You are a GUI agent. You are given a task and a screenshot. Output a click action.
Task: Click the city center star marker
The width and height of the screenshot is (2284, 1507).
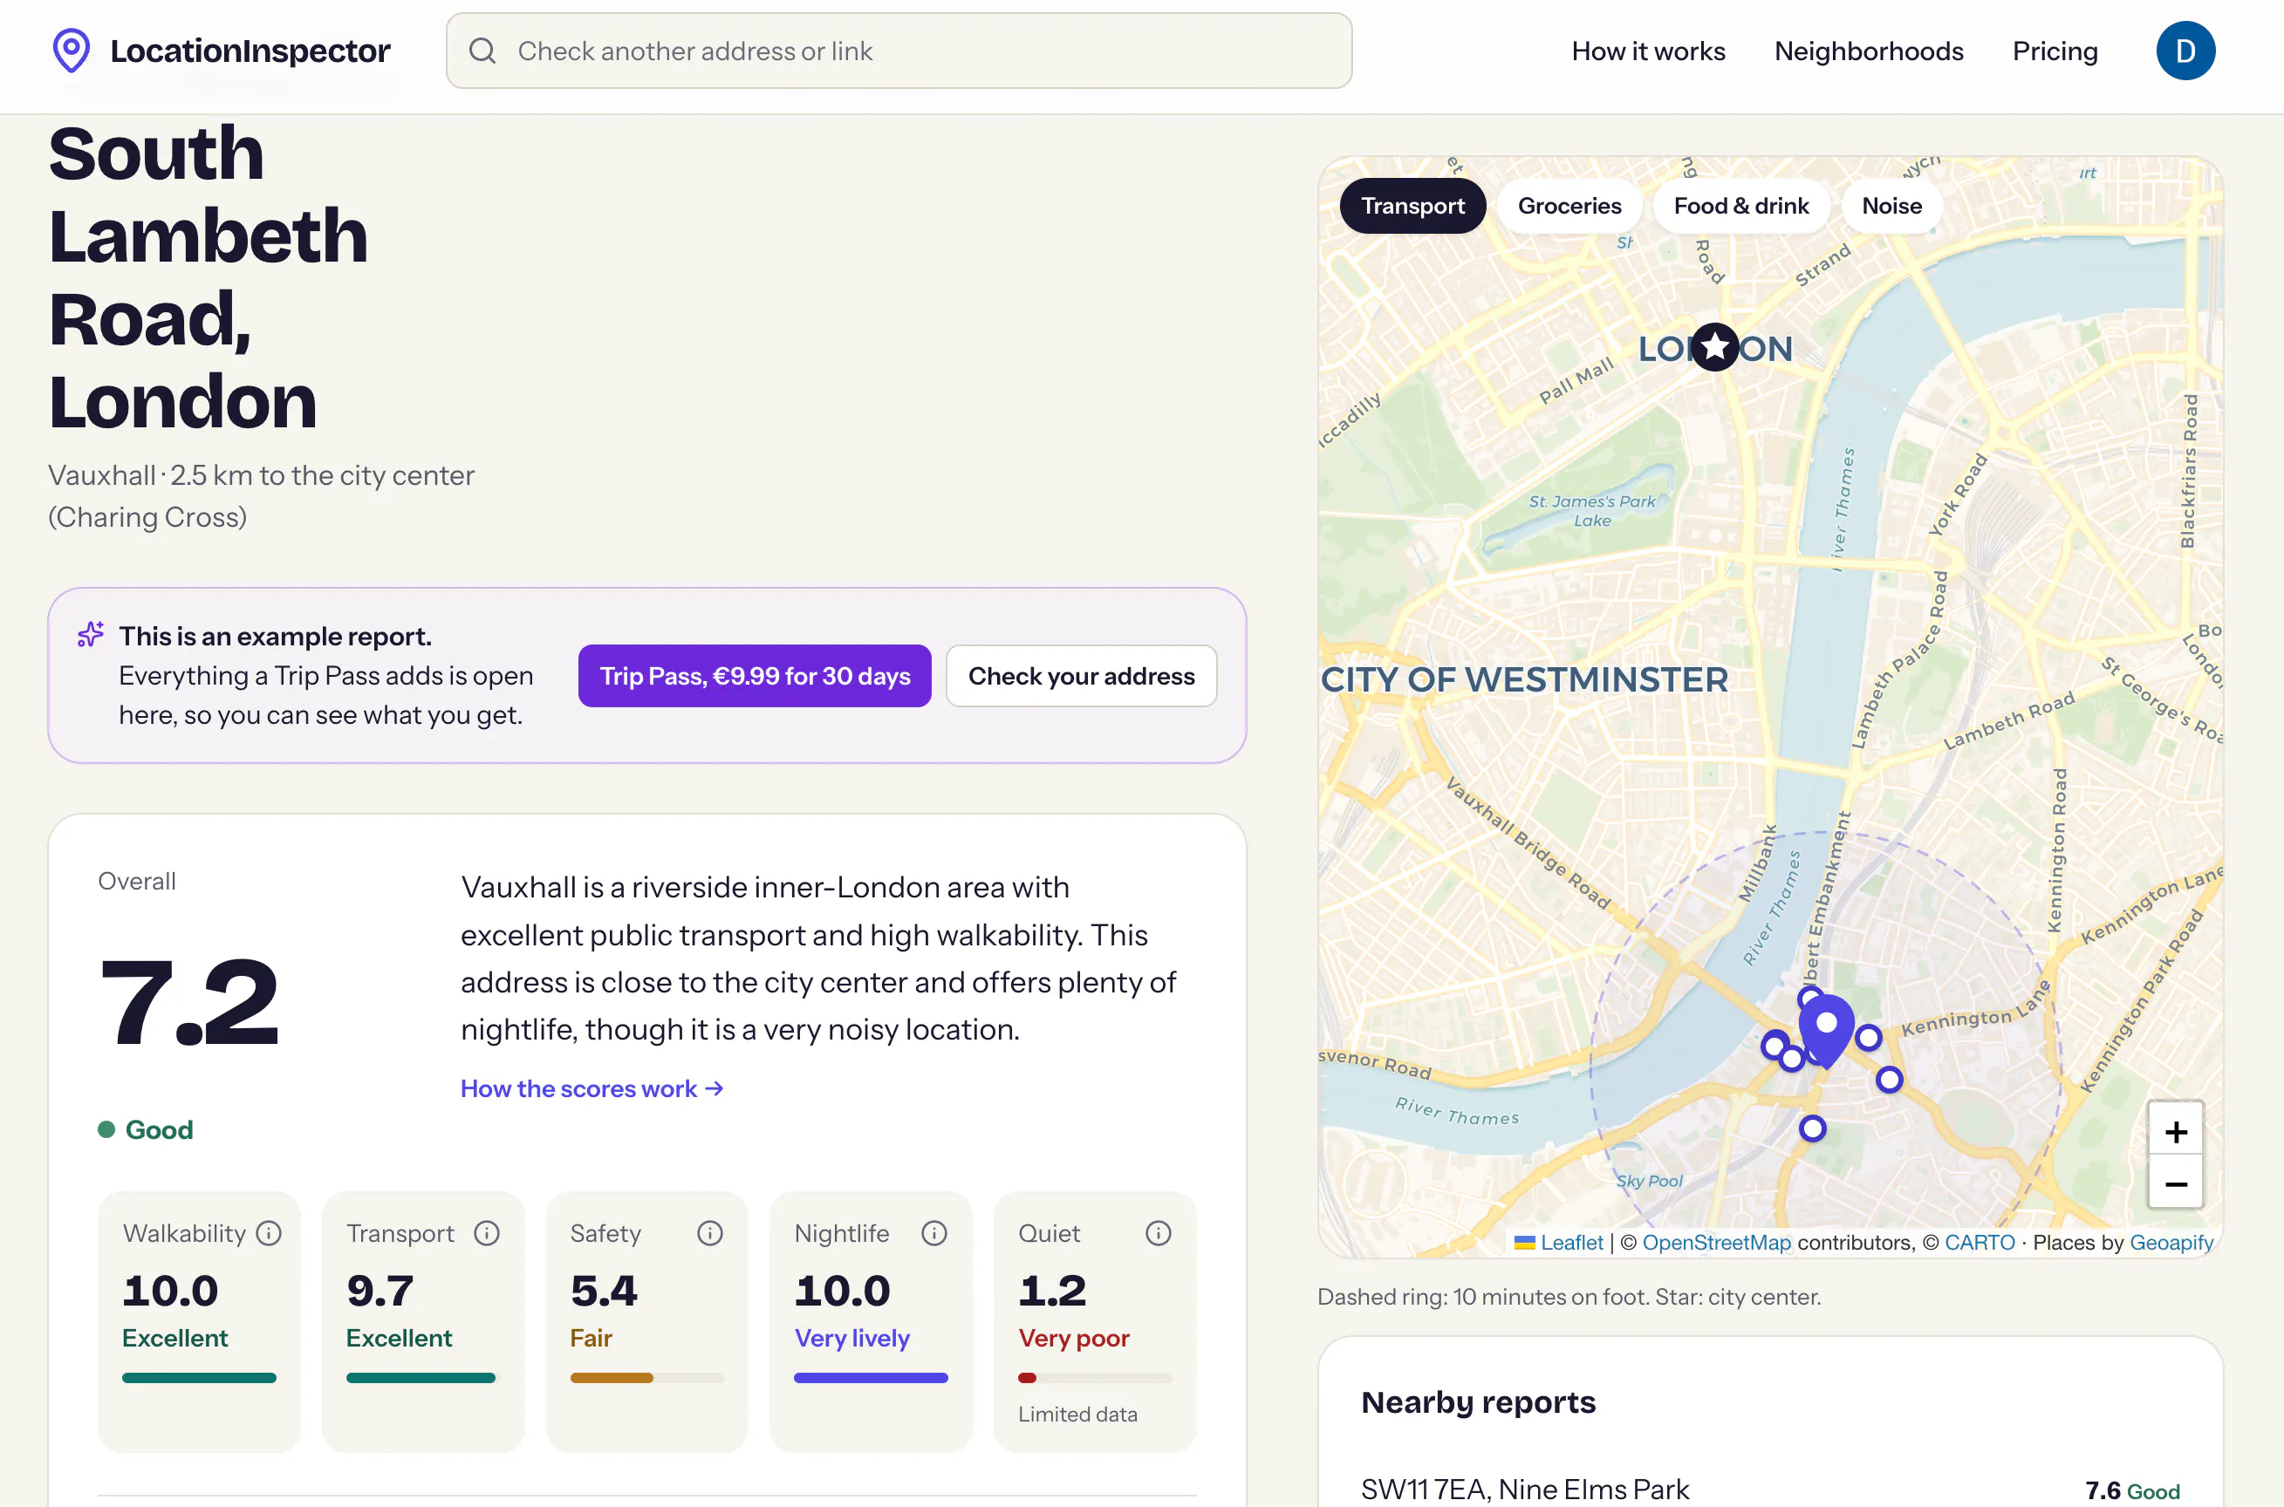(1715, 347)
